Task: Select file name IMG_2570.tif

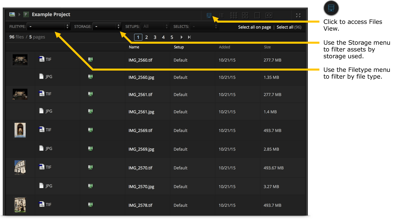Action: (x=140, y=168)
